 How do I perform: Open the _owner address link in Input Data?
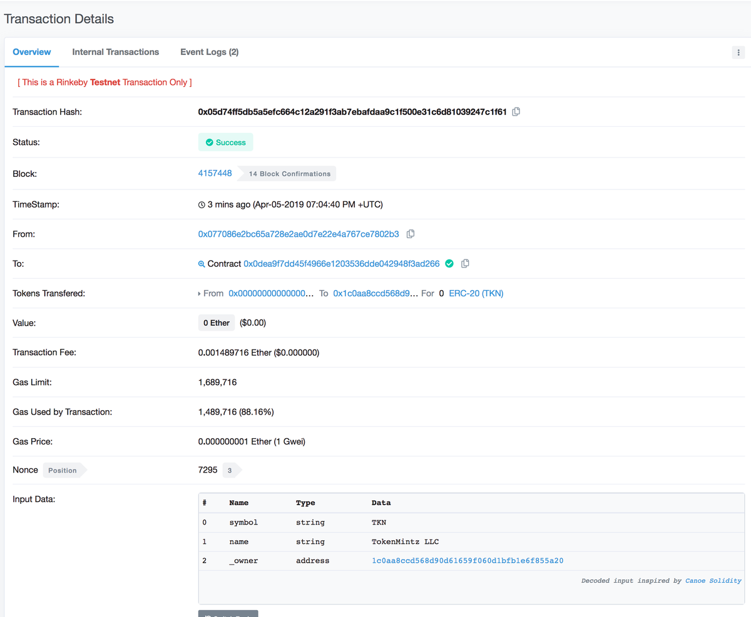click(467, 561)
